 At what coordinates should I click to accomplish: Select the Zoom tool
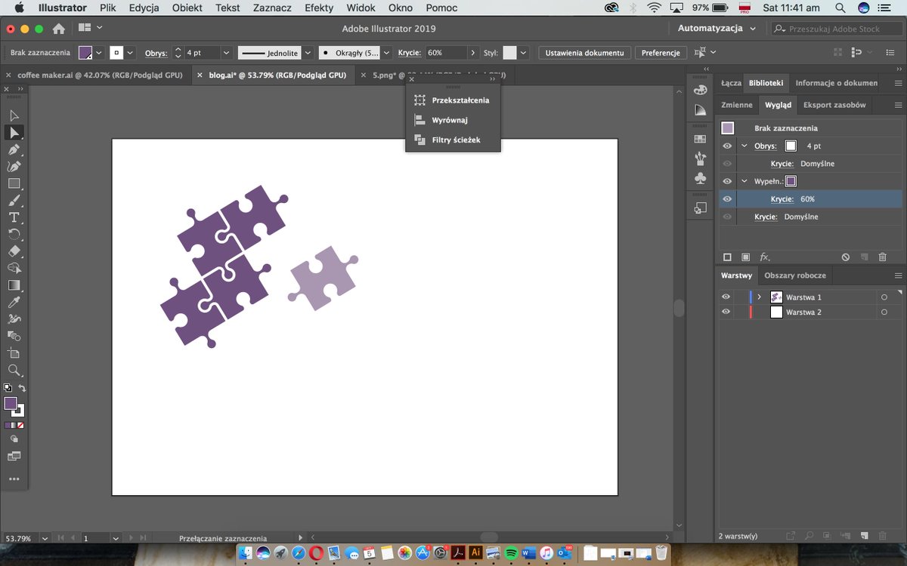14,370
